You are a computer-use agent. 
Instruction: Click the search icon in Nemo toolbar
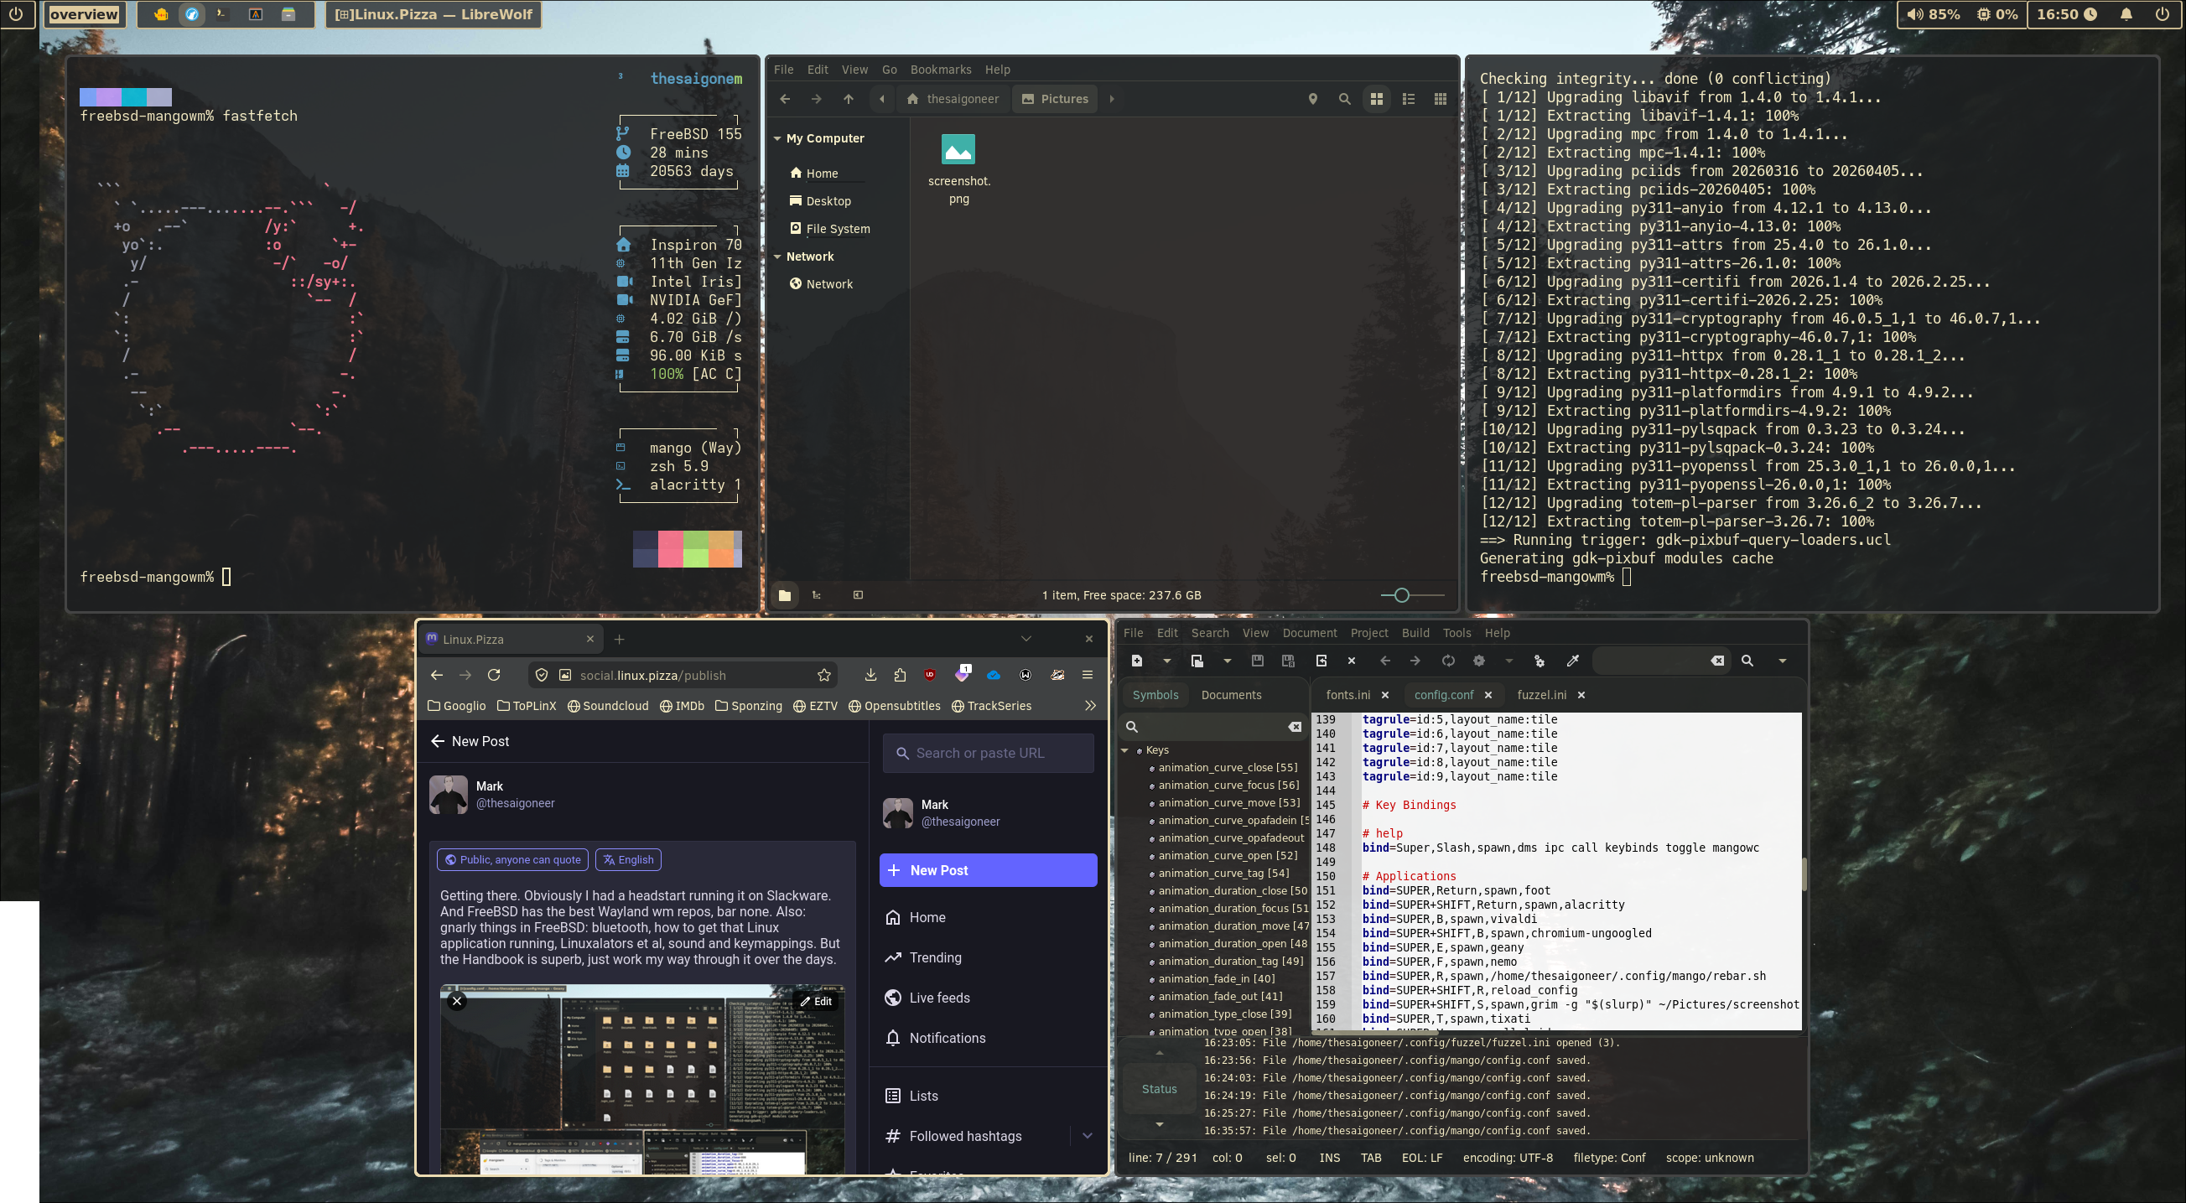click(1344, 99)
